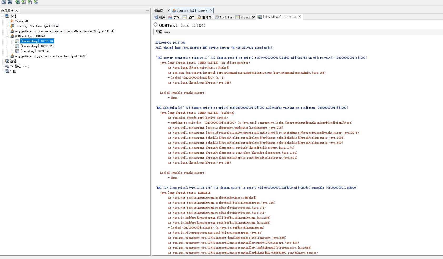
Task: Open the 概述 (Overview) tab
Action: pyautogui.click(x=160, y=17)
